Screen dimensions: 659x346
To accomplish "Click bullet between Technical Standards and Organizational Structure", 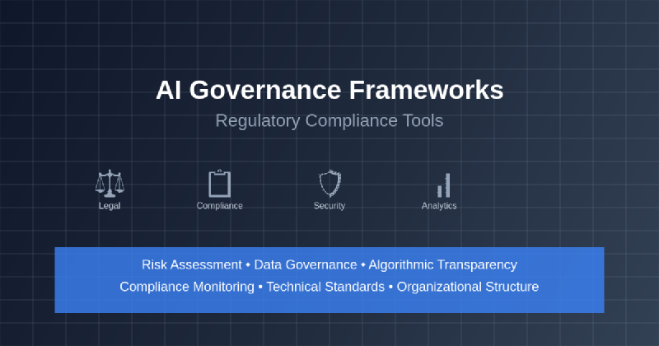I will [390, 288].
